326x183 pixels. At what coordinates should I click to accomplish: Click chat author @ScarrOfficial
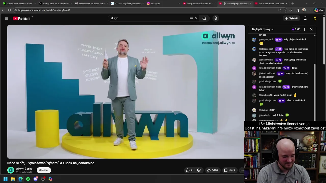(x=266, y=60)
